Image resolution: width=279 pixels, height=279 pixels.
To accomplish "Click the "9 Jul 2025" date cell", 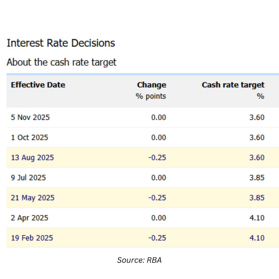I will pos(28,178).
